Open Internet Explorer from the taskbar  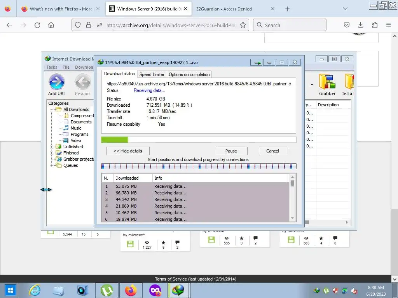[x=35, y=290]
